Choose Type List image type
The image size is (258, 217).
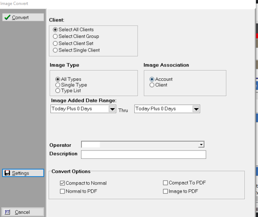[x=57, y=90]
